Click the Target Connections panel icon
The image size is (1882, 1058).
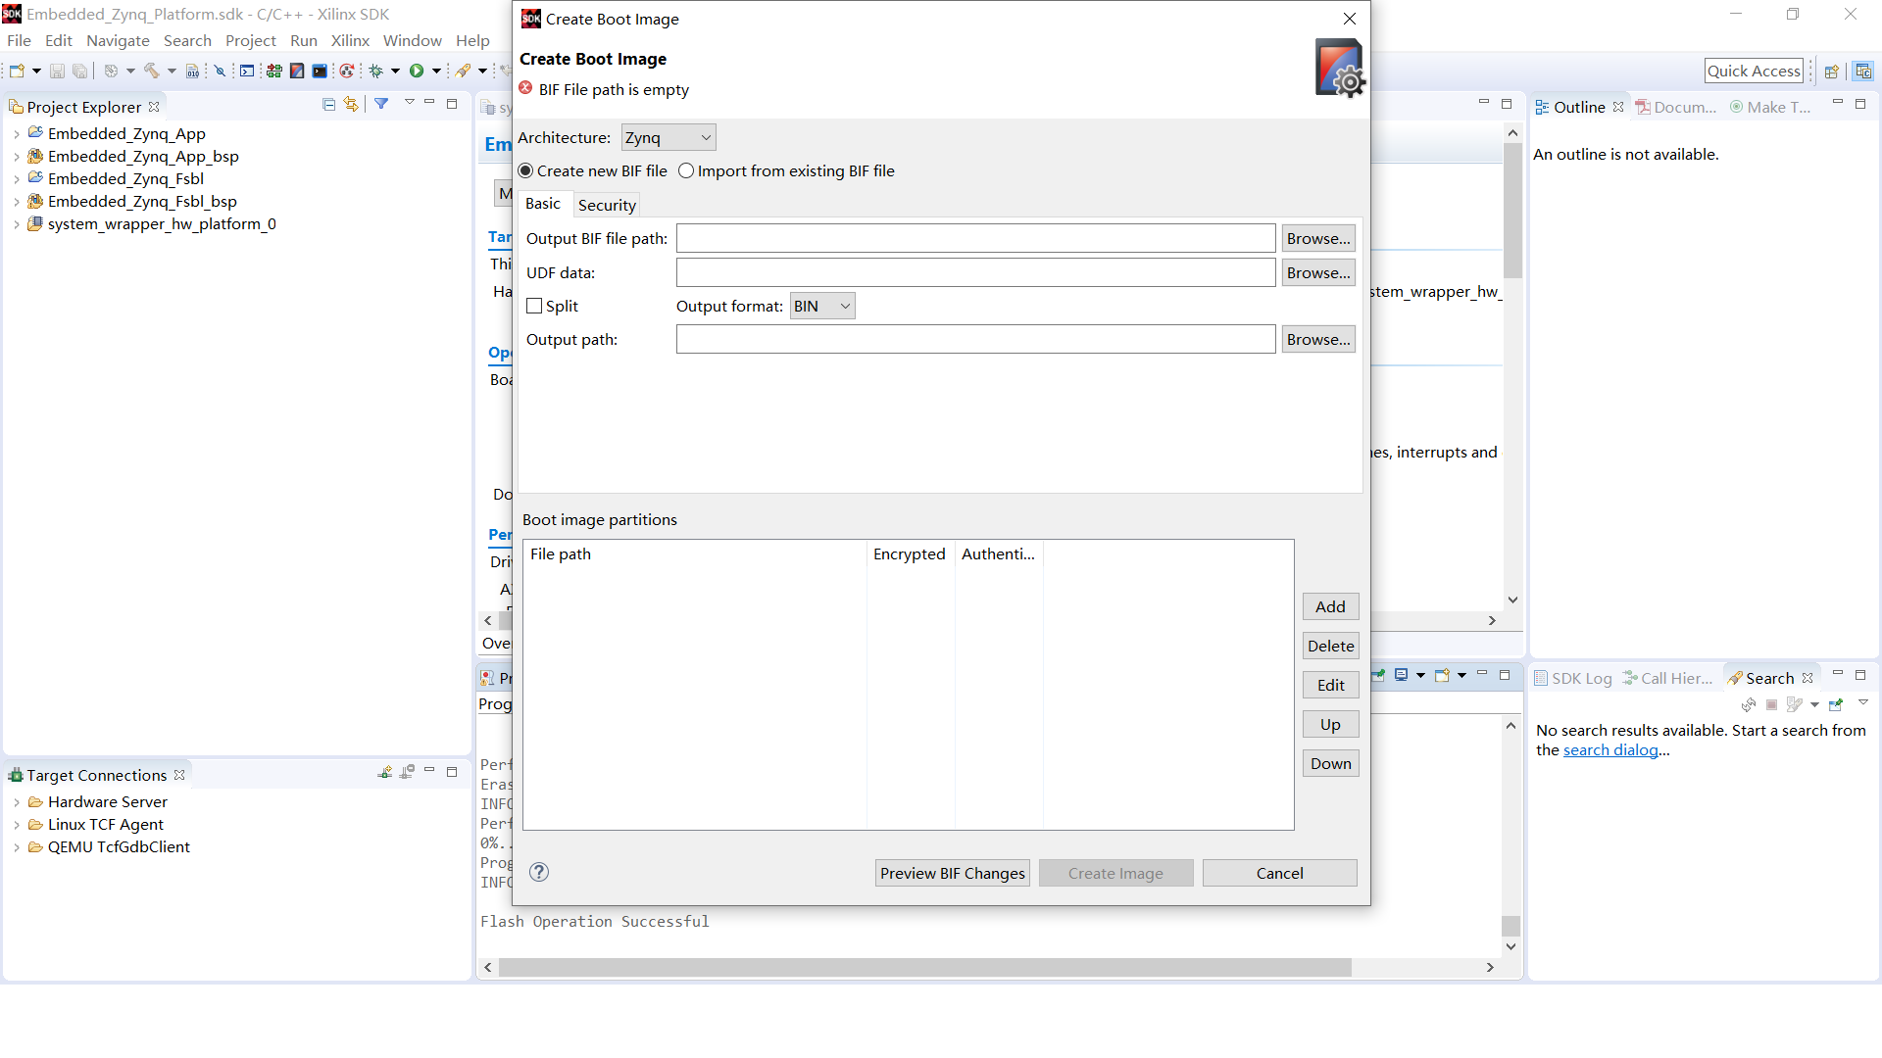pos(17,774)
